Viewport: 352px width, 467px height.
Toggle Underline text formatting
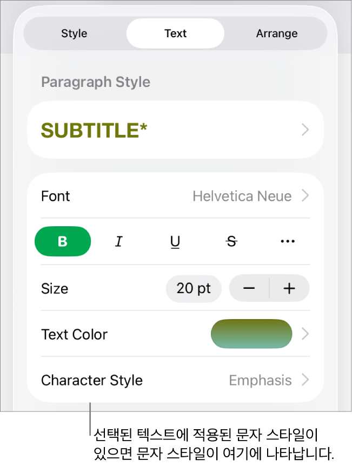tap(175, 241)
